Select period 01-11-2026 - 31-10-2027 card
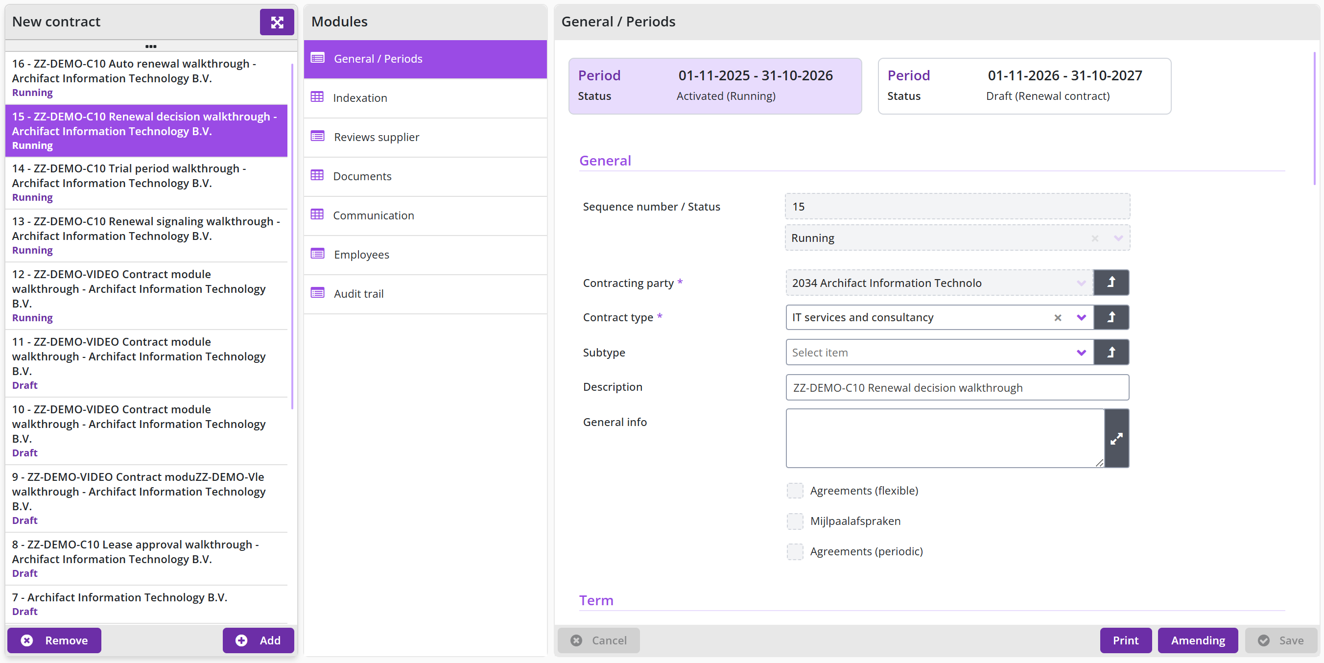Image resolution: width=1324 pixels, height=663 pixels. (1024, 86)
